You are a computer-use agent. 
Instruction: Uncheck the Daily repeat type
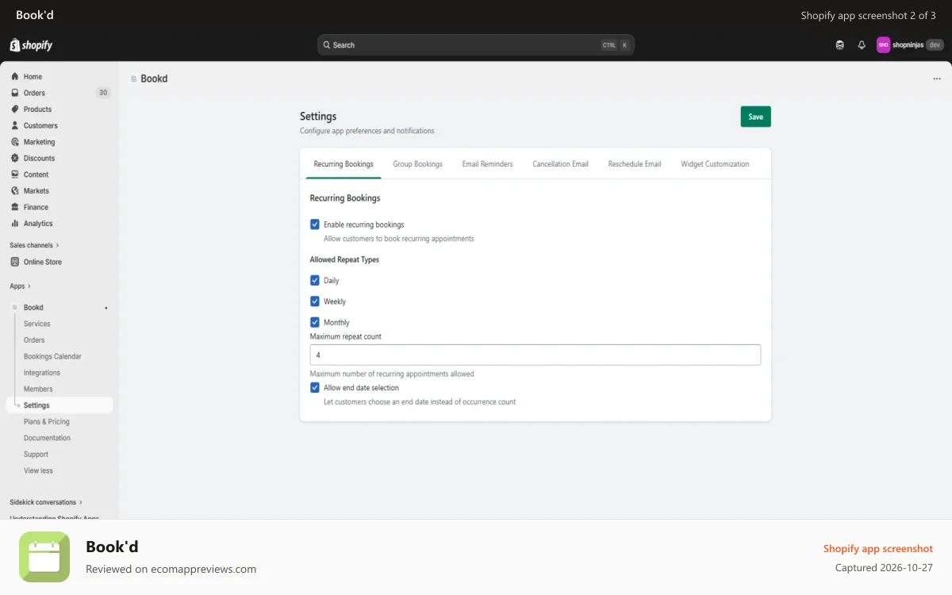pyautogui.click(x=315, y=280)
